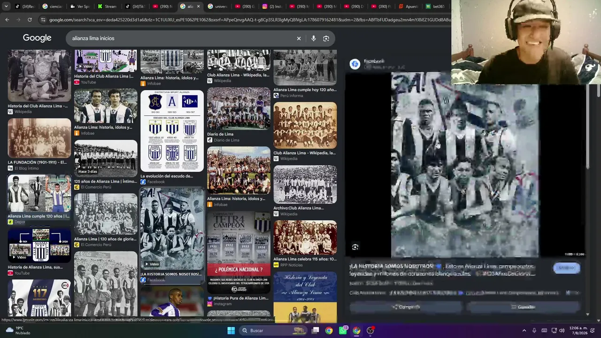
Task: Open 'La evolución del escudo de...' result link
Action: tap(167, 176)
